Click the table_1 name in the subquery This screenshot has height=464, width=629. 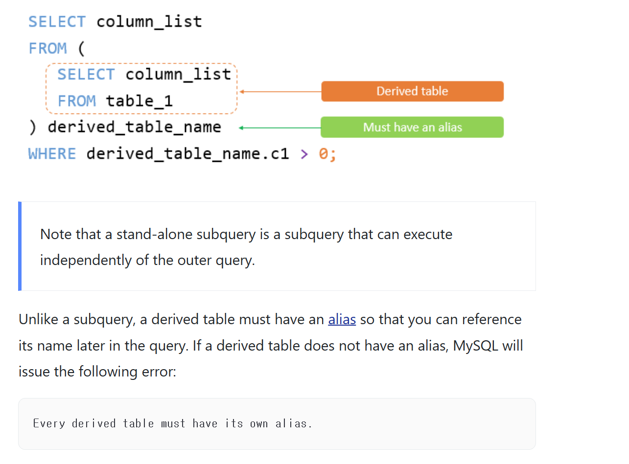[140, 101]
